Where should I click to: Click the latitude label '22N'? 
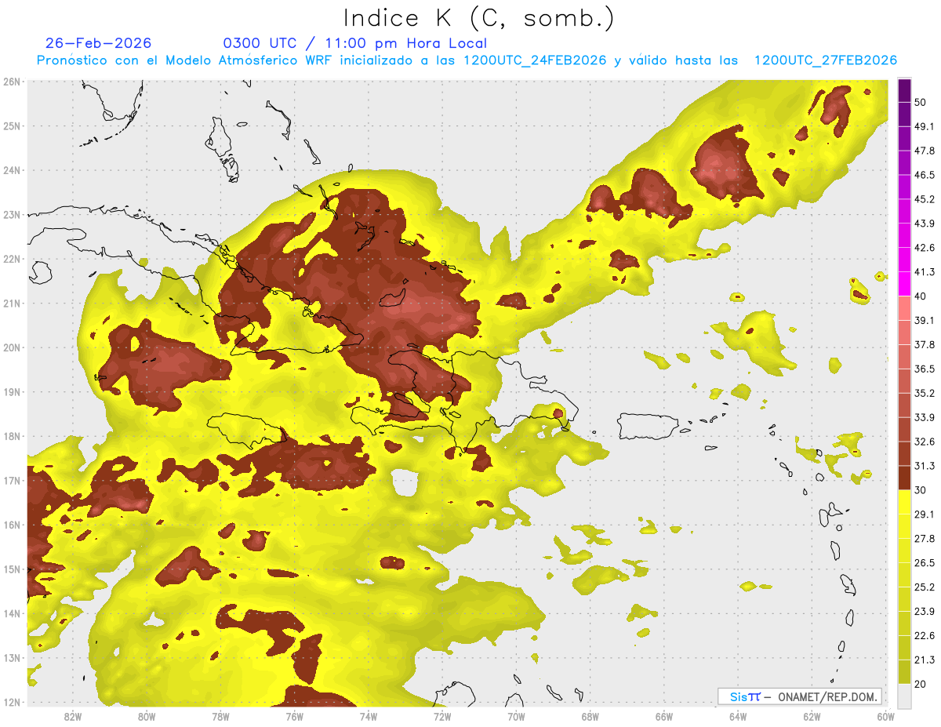[x=12, y=259]
